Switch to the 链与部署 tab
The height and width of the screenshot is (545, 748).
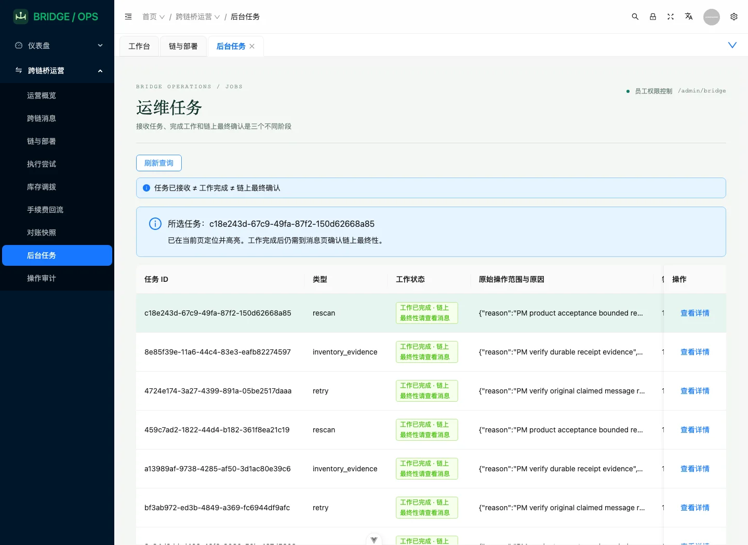tap(183, 46)
